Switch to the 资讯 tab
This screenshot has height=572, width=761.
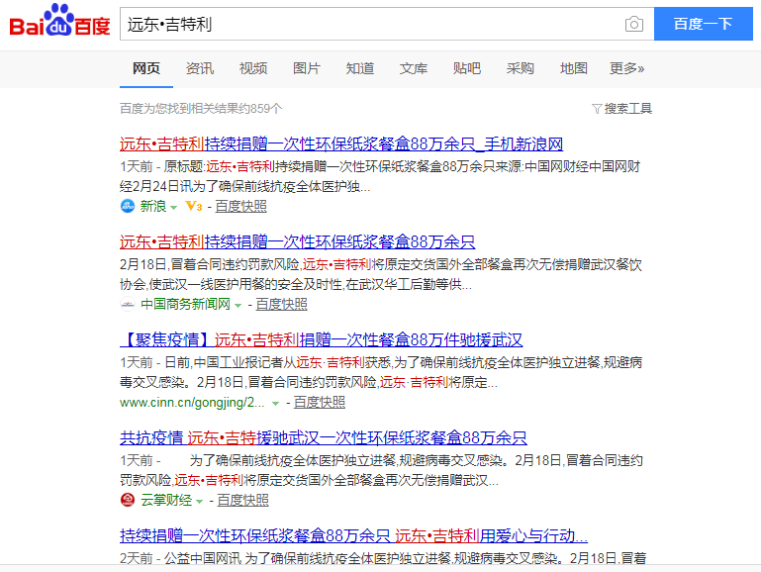pos(200,68)
